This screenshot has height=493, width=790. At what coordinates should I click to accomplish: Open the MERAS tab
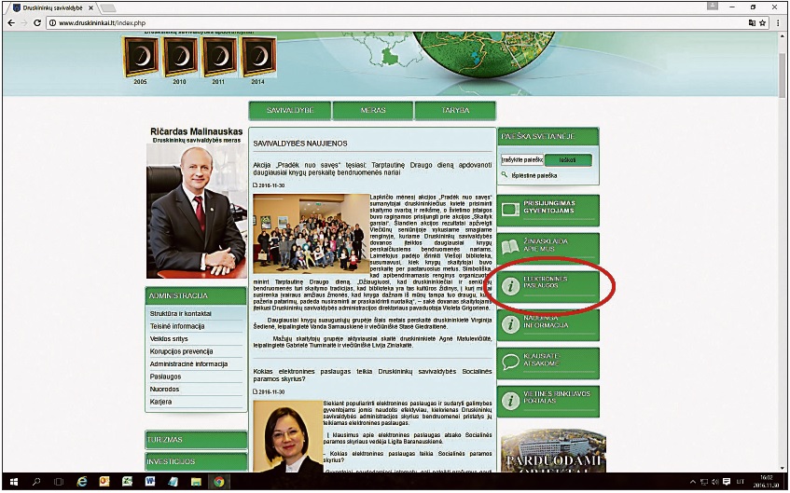pyautogui.click(x=373, y=110)
